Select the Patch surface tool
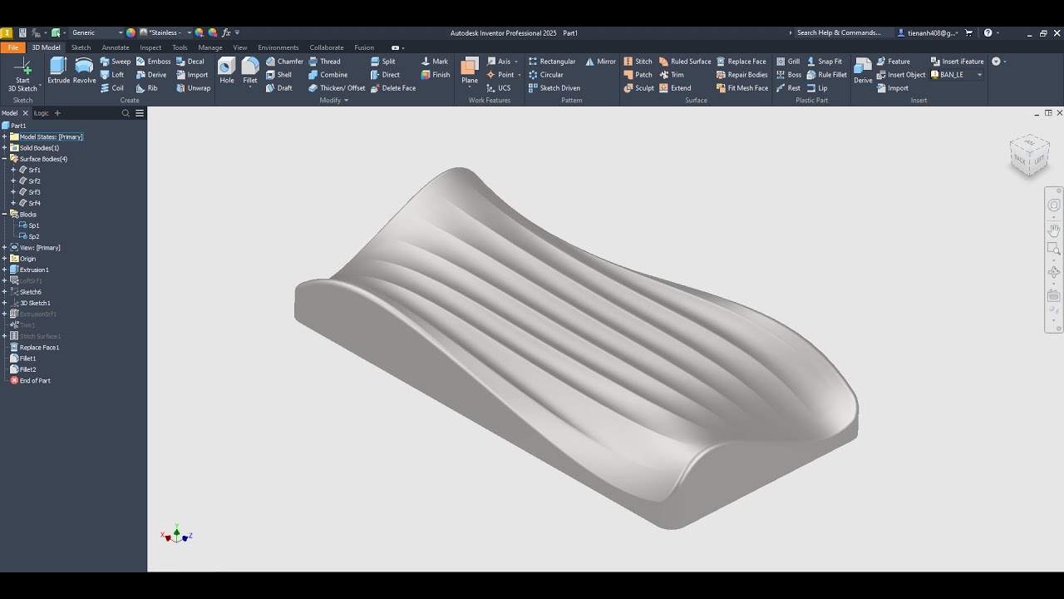The width and height of the screenshot is (1064, 599). 638,75
